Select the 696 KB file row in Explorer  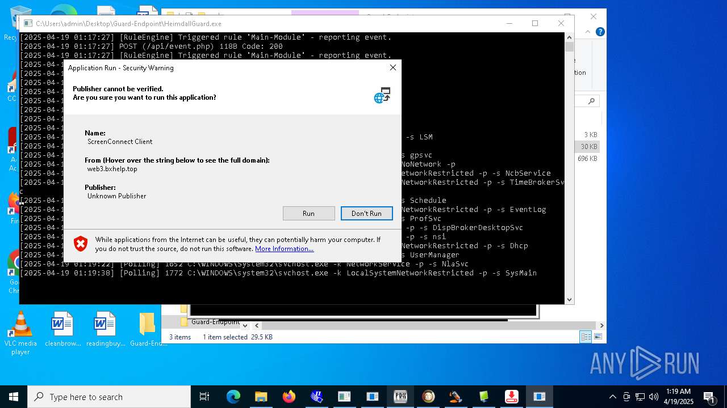point(588,159)
